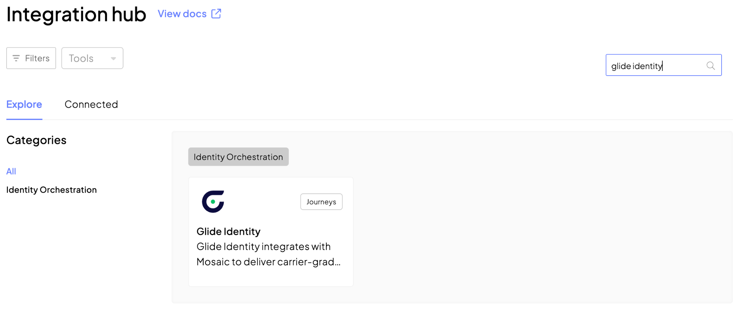The image size is (746, 322).
Task: Open the Filters button
Action: pyautogui.click(x=31, y=58)
